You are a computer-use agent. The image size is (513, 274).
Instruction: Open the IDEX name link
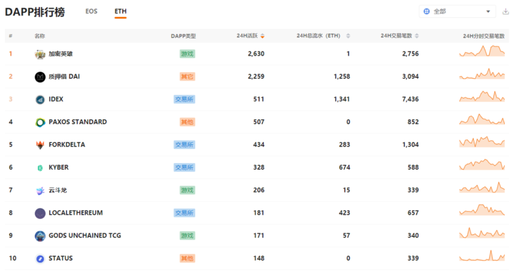click(x=56, y=100)
